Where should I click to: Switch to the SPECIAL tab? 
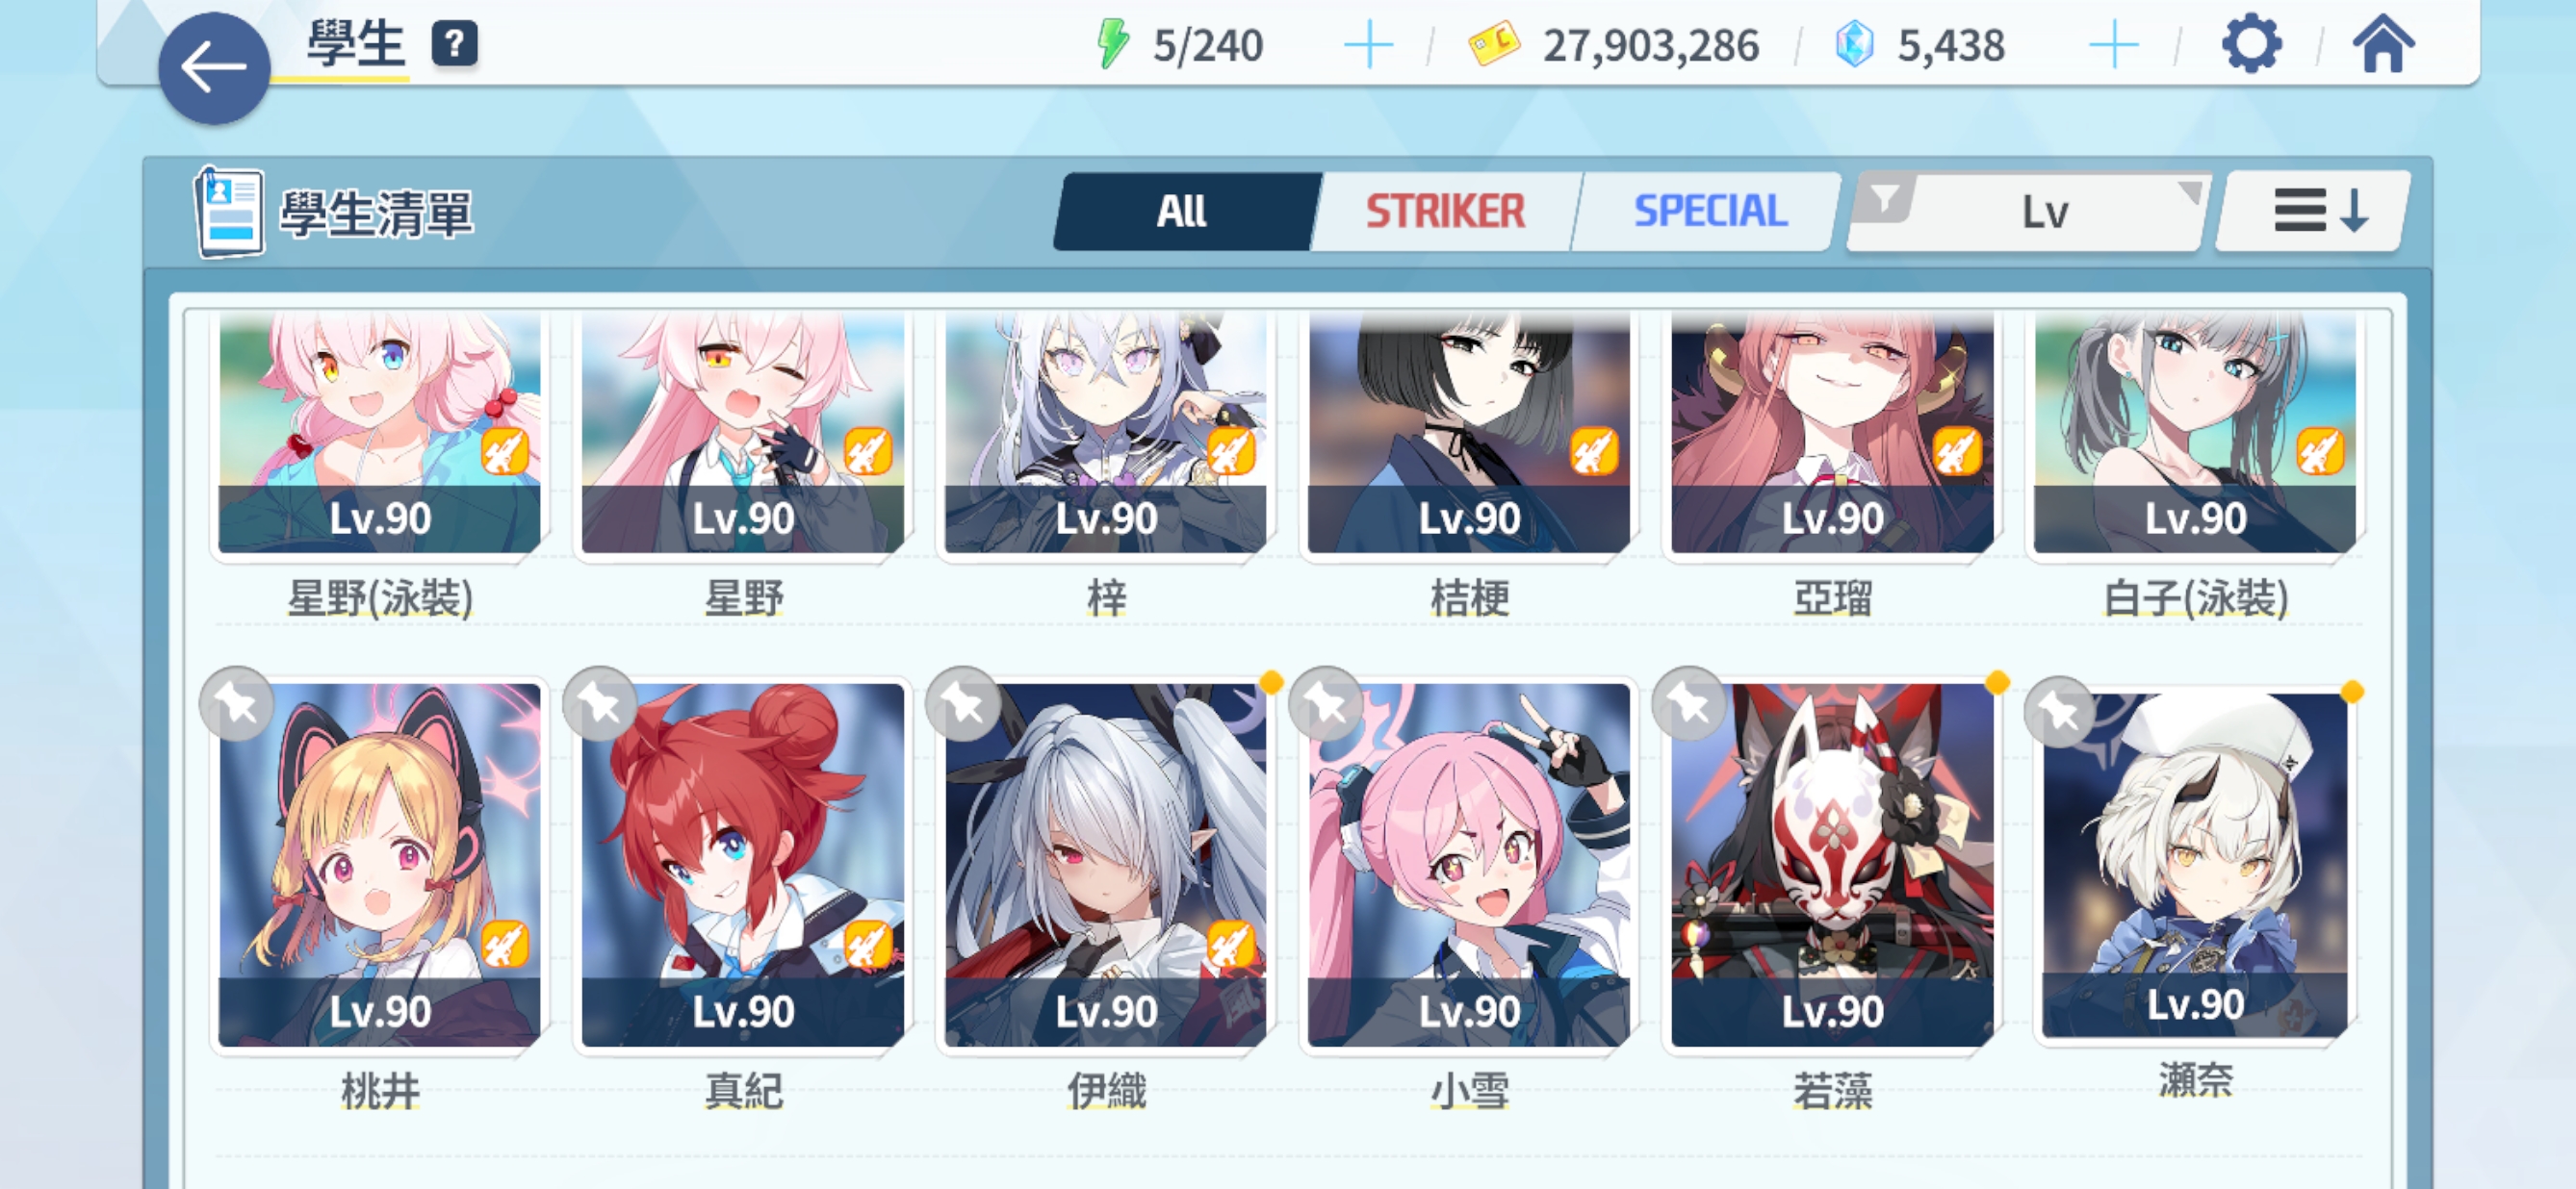tap(1709, 211)
